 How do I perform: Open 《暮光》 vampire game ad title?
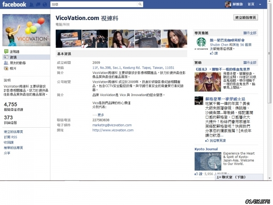coord(222,69)
